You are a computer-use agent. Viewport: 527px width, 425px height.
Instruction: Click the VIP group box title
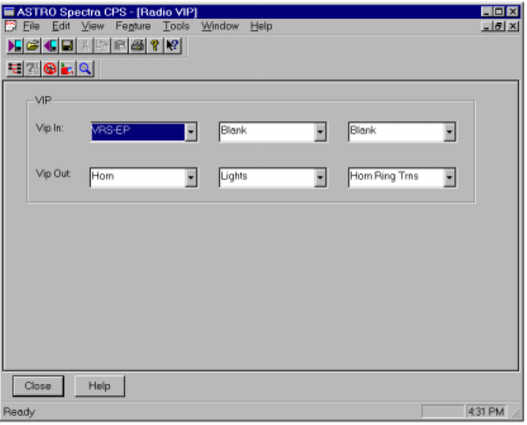click(x=44, y=100)
